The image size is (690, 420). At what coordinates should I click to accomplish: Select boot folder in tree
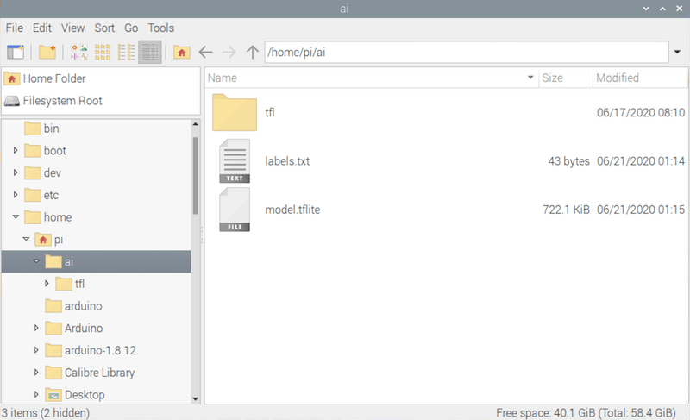[46, 151]
